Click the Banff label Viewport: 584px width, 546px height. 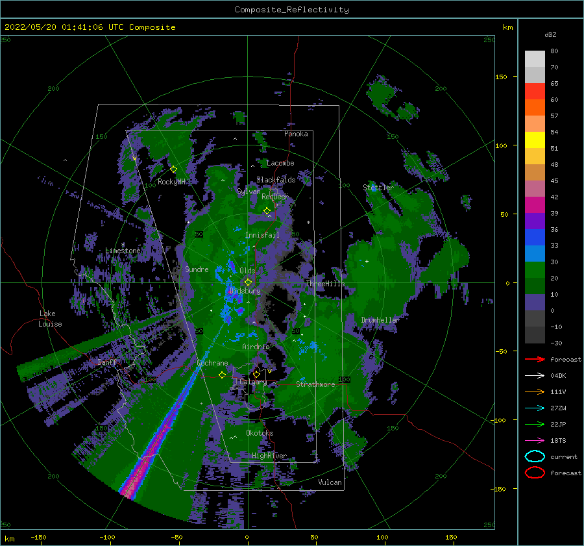click(107, 362)
